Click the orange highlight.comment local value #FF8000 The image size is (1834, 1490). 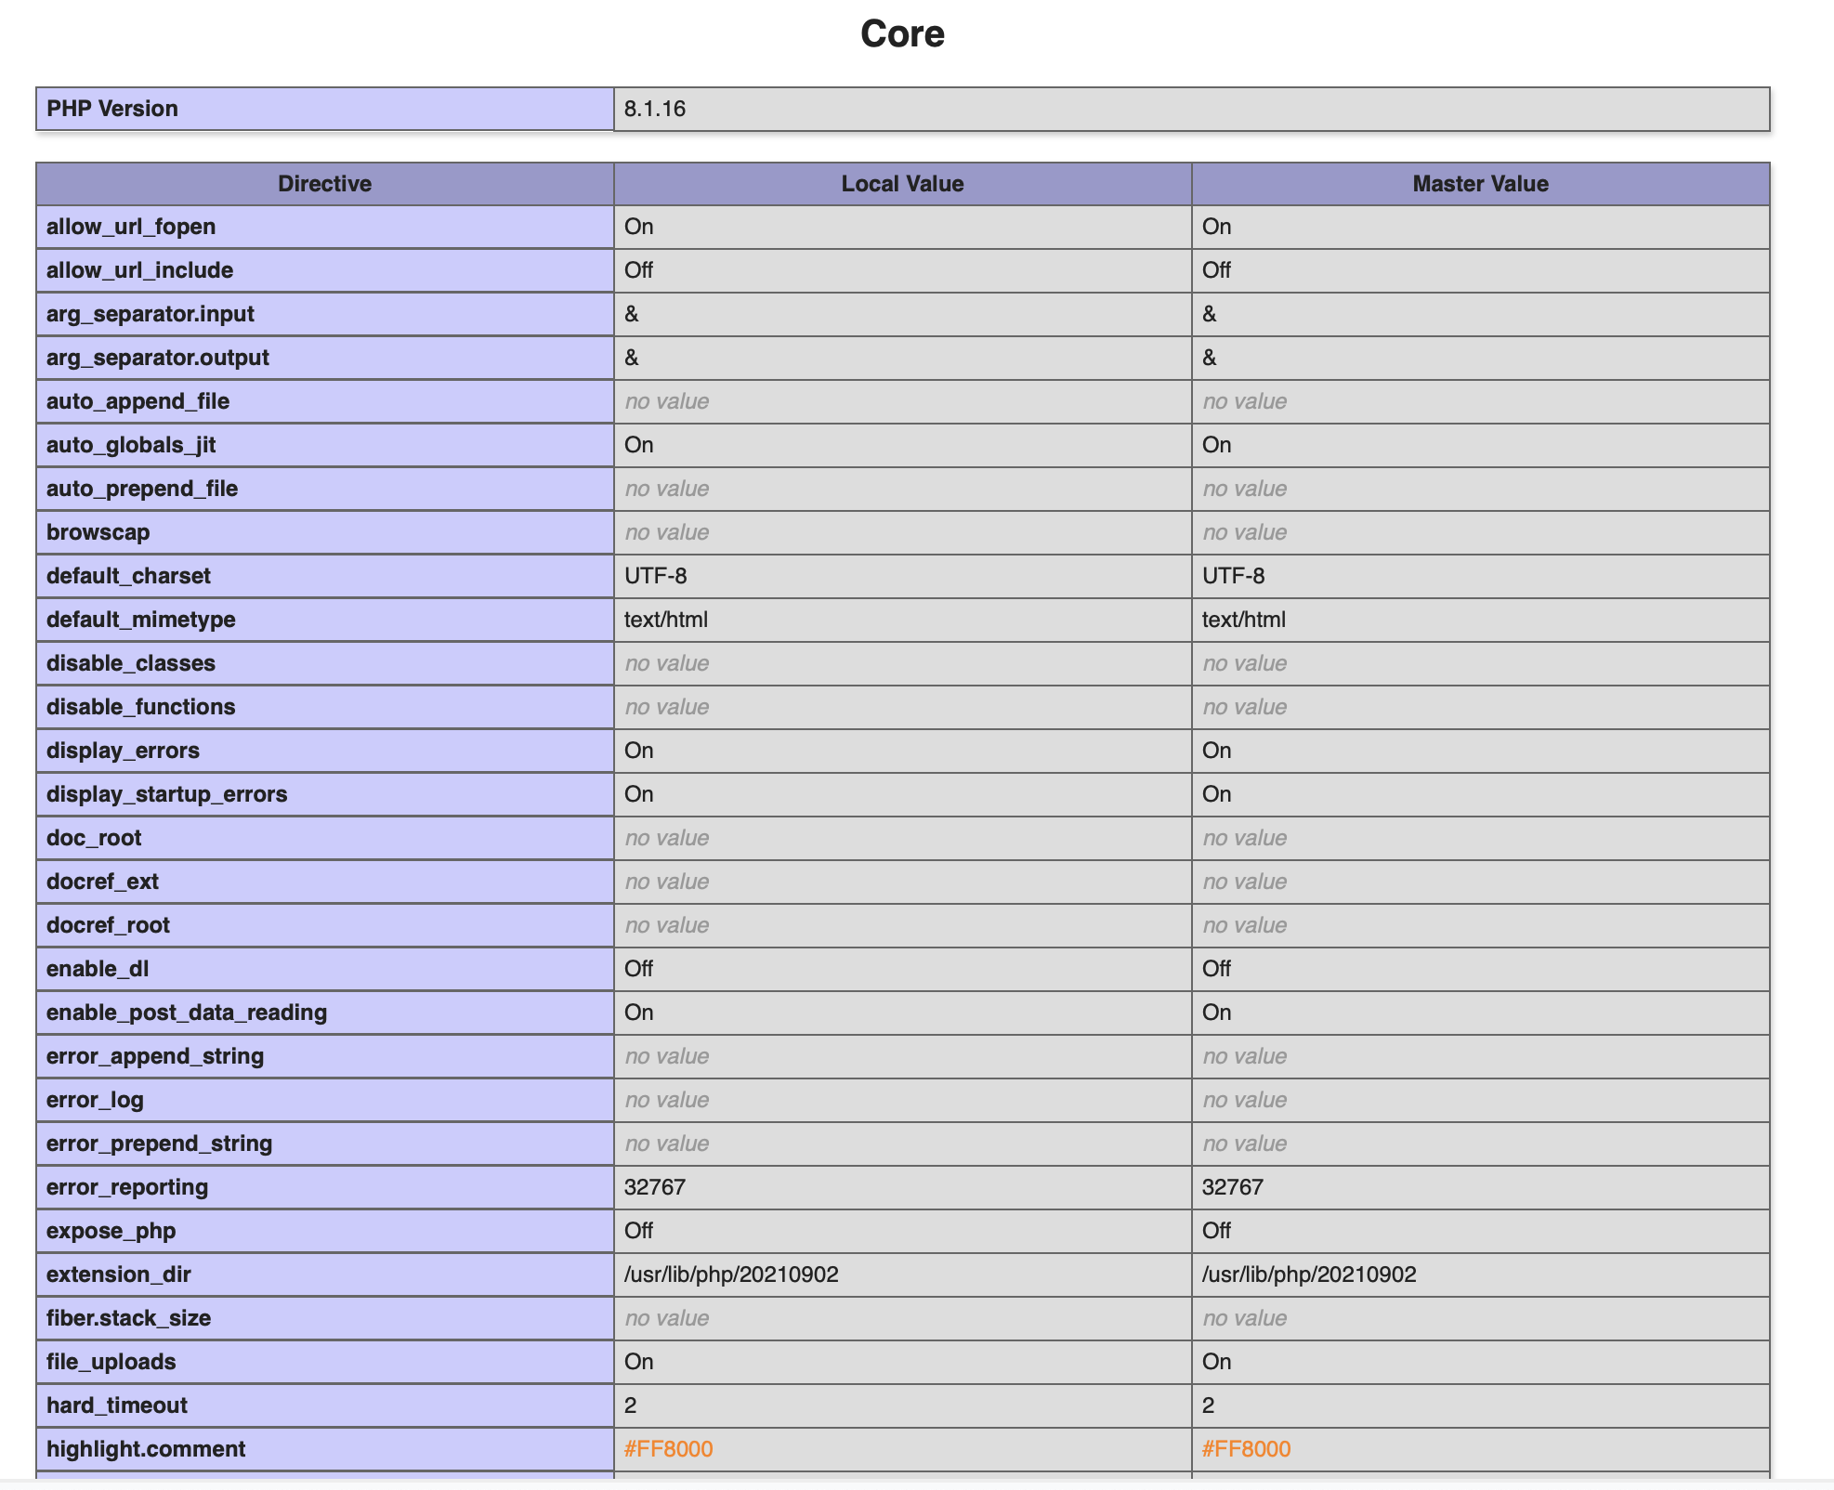pyautogui.click(x=669, y=1449)
